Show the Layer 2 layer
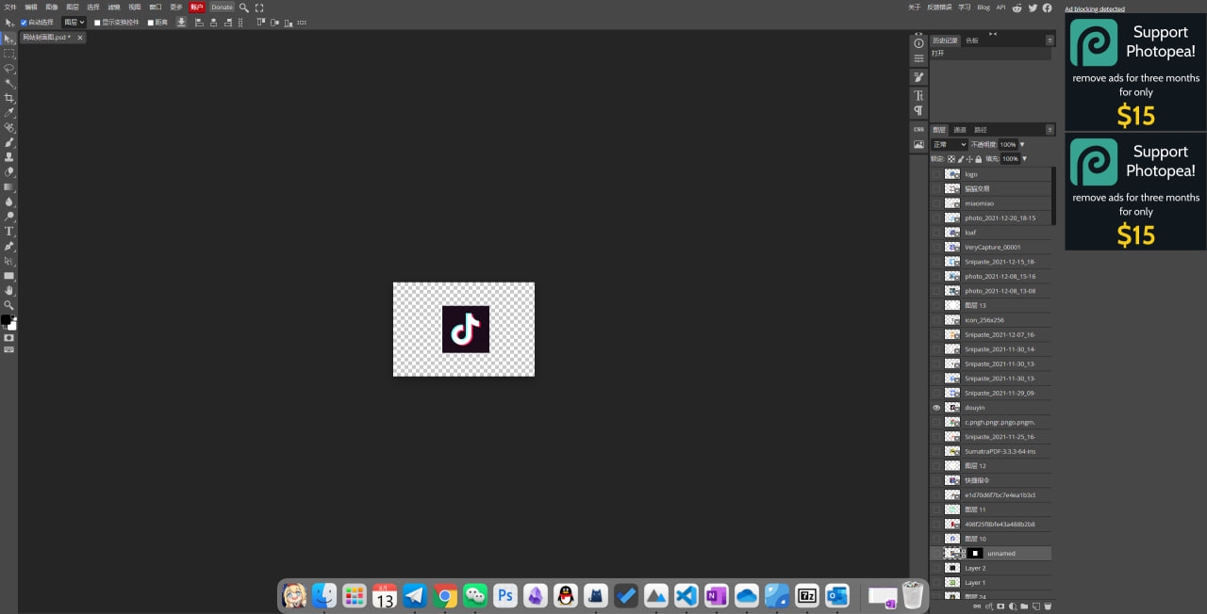1207x614 pixels. coord(936,568)
